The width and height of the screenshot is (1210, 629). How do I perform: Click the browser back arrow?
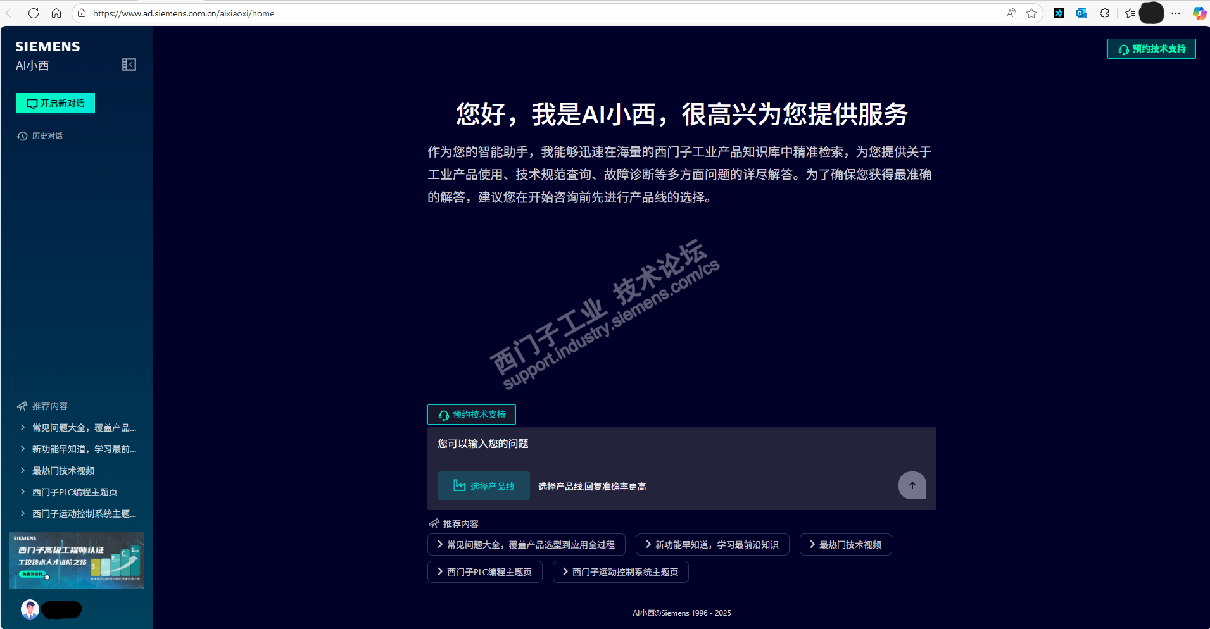(x=11, y=13)
